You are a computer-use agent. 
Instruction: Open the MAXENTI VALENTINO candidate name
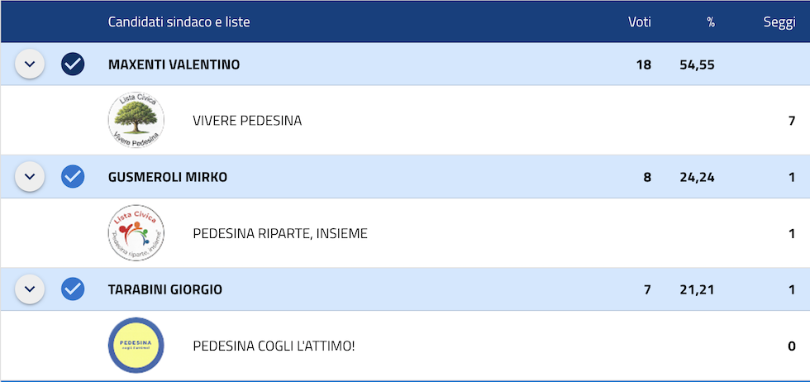(x=174, y=64)
